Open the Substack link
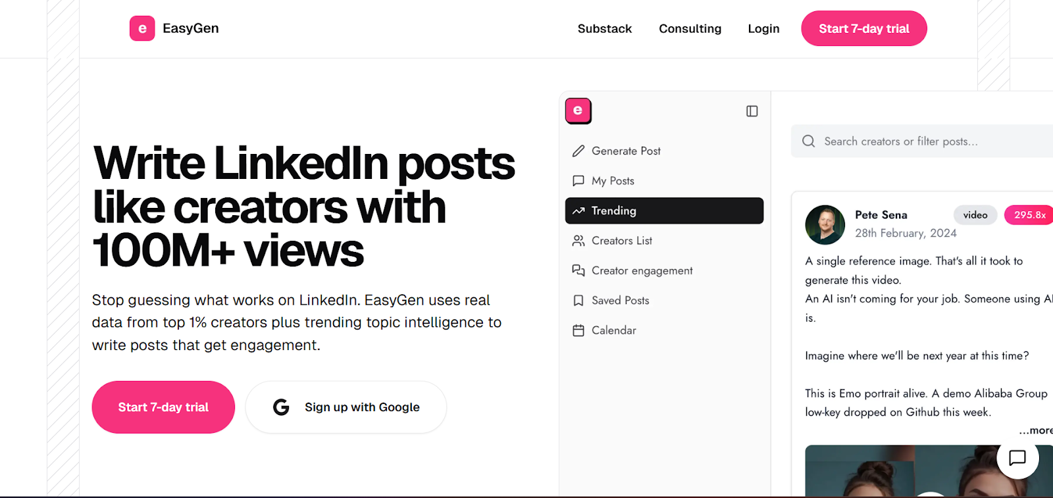The image size is (1053, 498). tap(605, 28)
